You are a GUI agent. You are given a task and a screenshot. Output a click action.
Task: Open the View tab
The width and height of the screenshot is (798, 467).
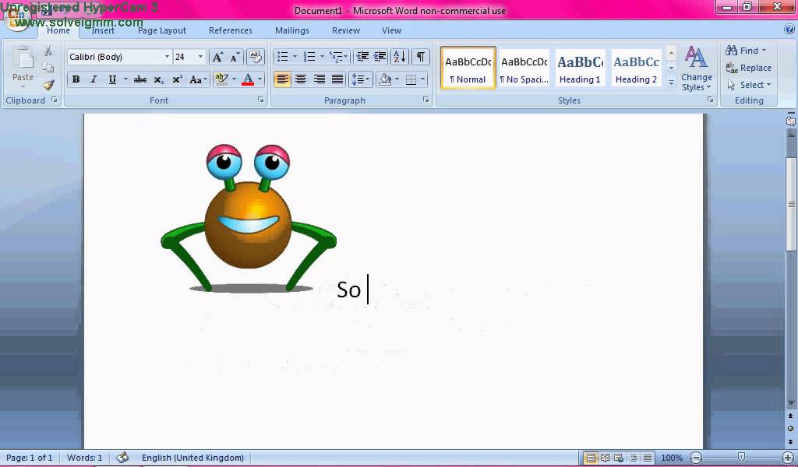(391, 30)
